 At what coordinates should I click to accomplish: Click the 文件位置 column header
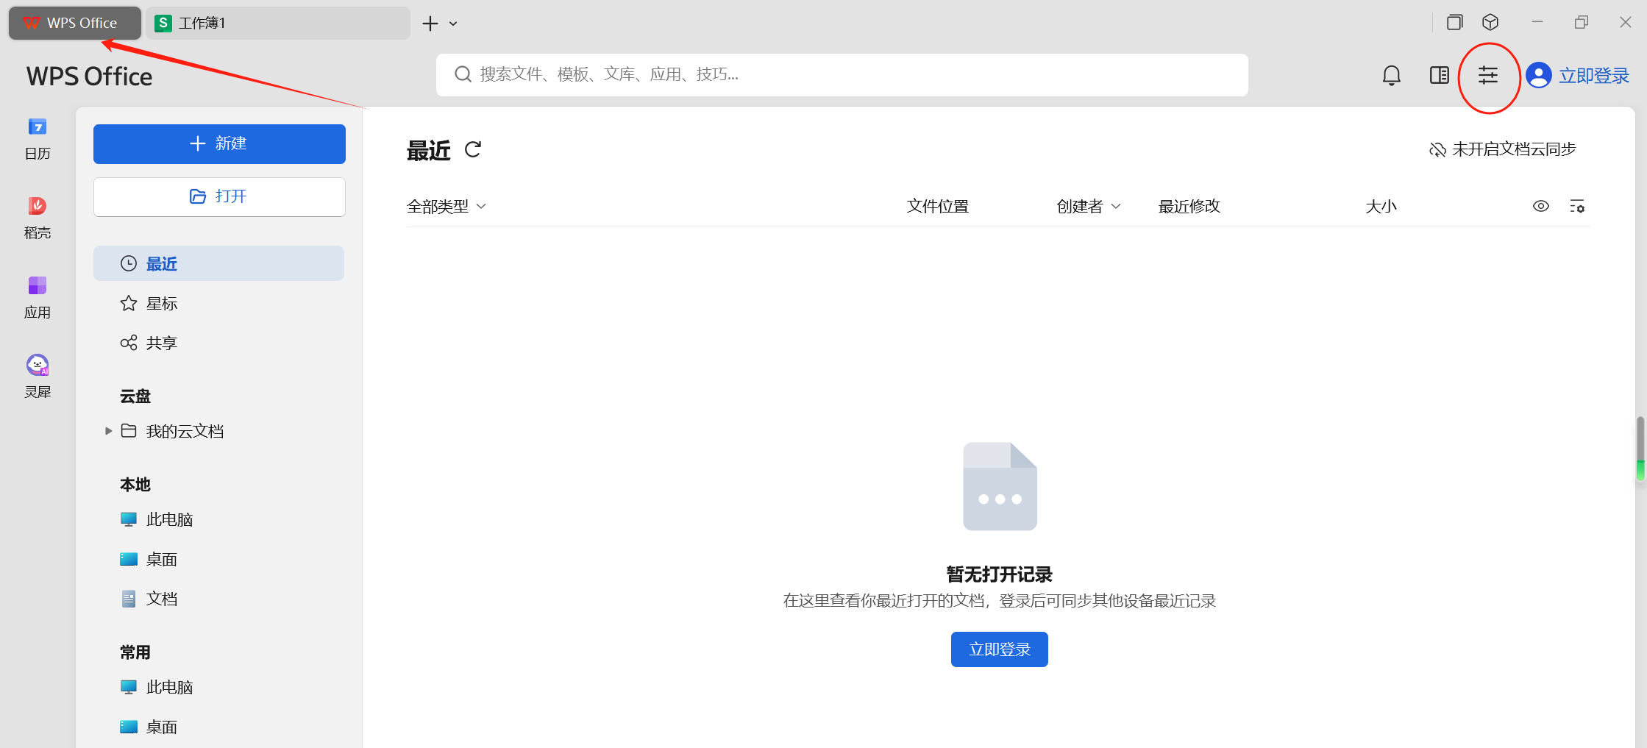[x=938, y=207]
